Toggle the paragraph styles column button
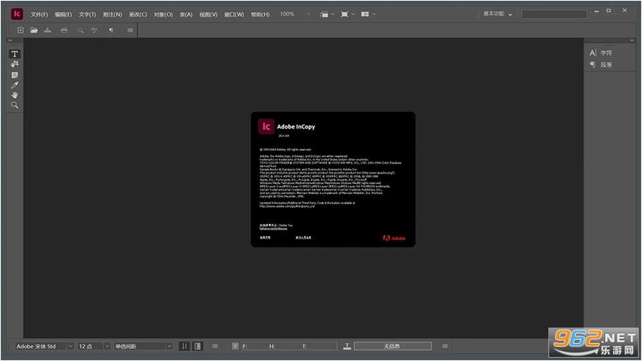Screen dimensions: 642x361 pos(198,346)
